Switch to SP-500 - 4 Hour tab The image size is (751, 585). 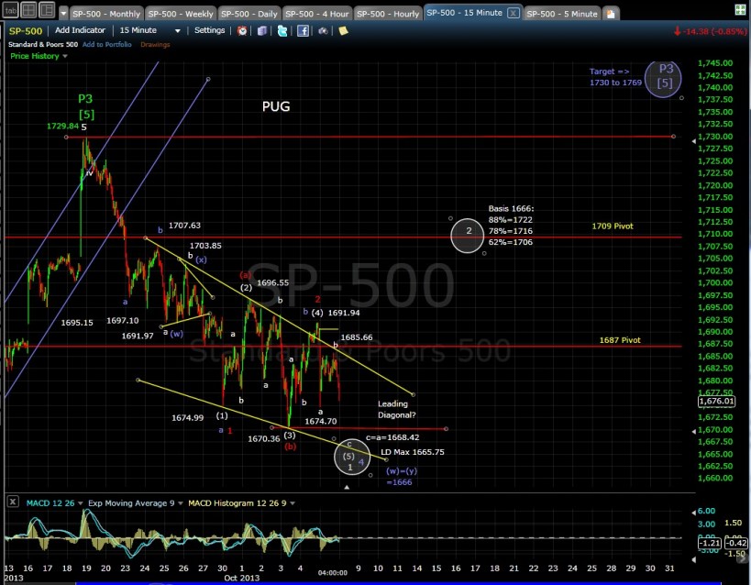pos(316,14)
